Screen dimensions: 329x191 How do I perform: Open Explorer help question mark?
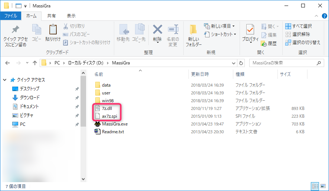click(x=325, y=16)
